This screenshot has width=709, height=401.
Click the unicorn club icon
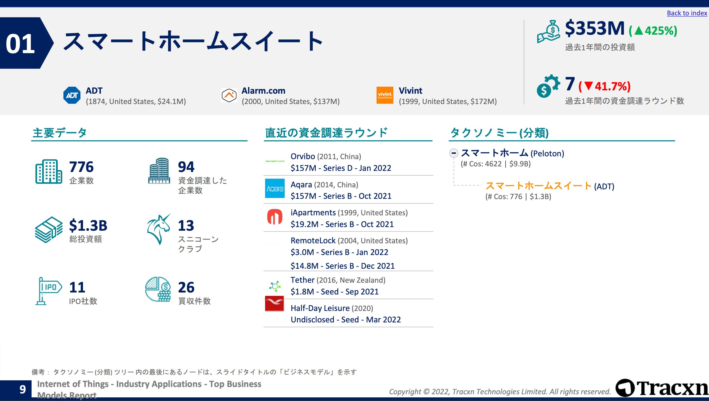pos(158,229)
